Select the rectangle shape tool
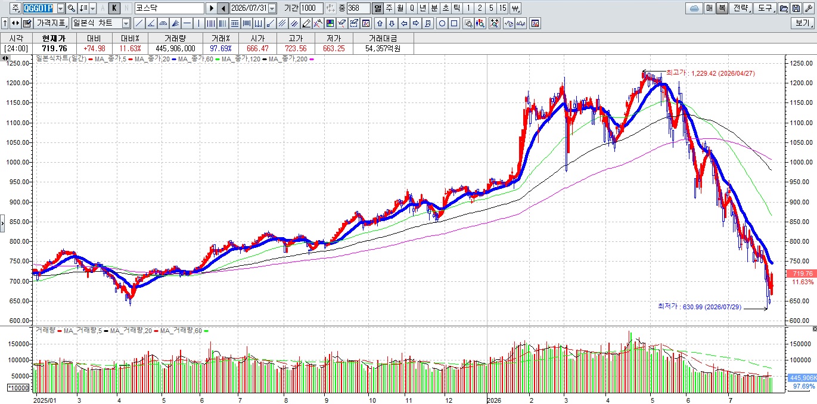 click(x=453, y=23)
